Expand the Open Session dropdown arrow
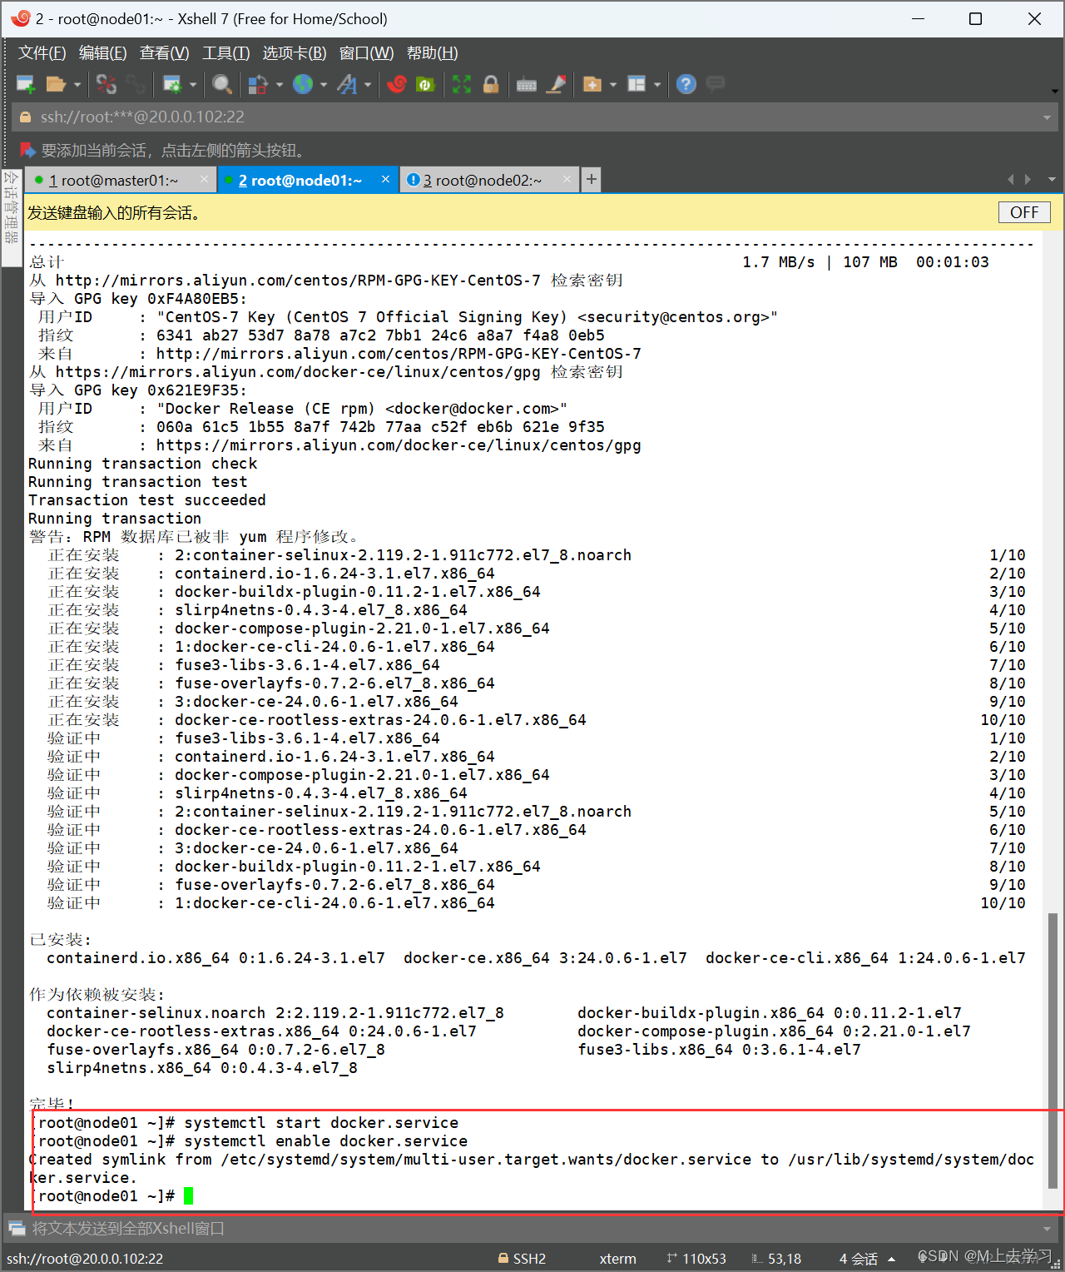Image resolution: width=1065 pixels, height=1272 pixels. (x=77, y=85)
